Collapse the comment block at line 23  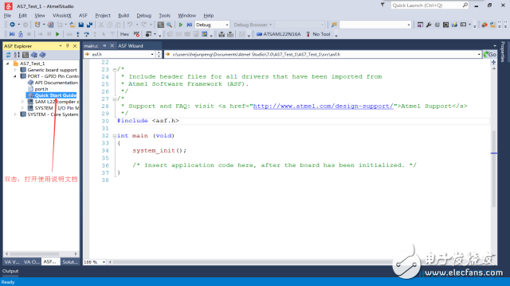pos(115,69)
